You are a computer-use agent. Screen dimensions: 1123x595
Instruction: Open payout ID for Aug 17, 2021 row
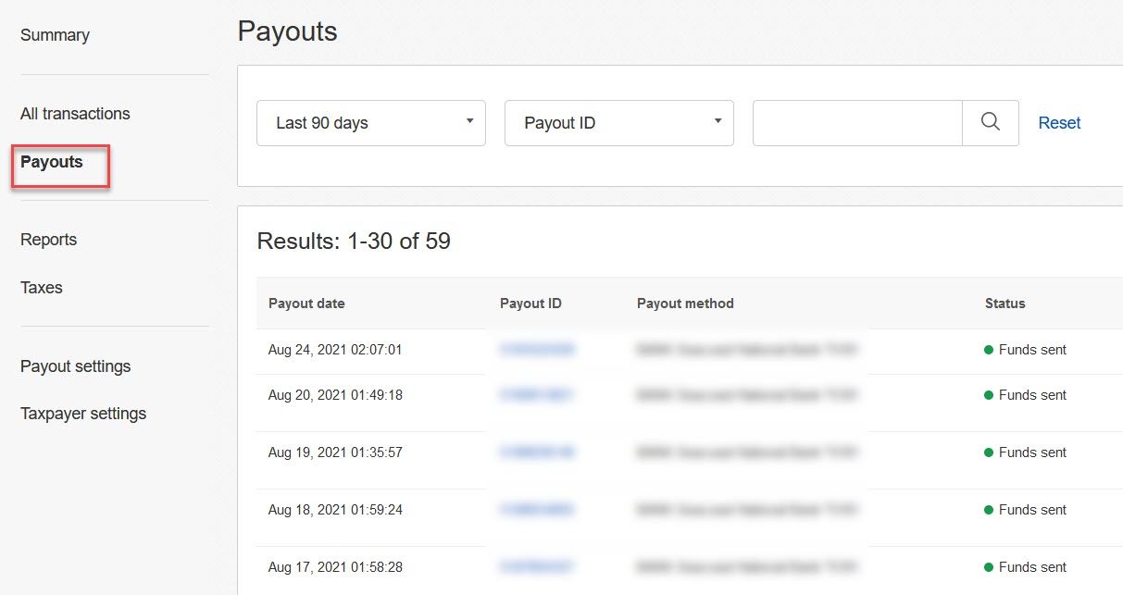tap(537, 567)
